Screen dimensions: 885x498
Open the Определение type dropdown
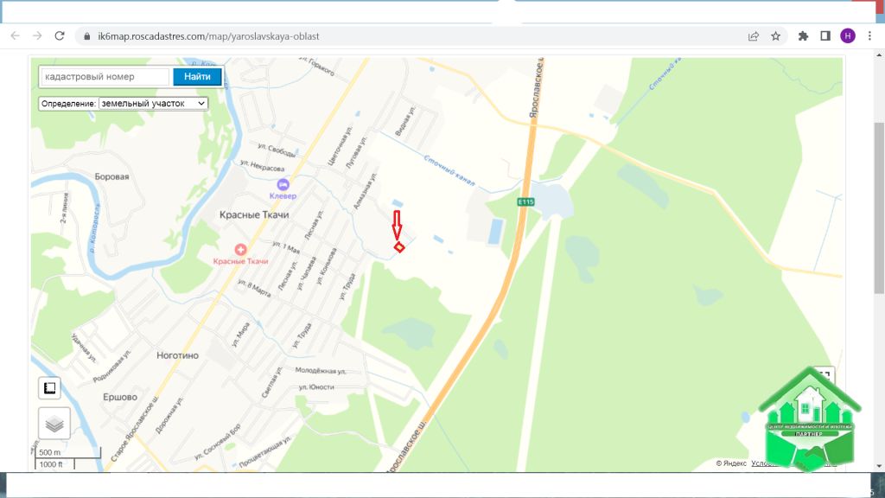tap(153, 103)
